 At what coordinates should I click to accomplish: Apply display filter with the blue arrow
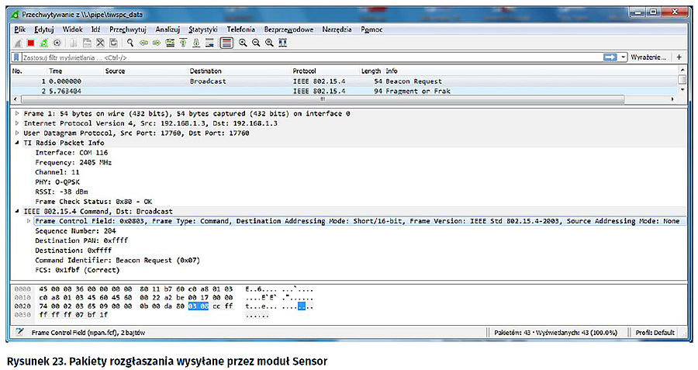click(x=611, y=57)
